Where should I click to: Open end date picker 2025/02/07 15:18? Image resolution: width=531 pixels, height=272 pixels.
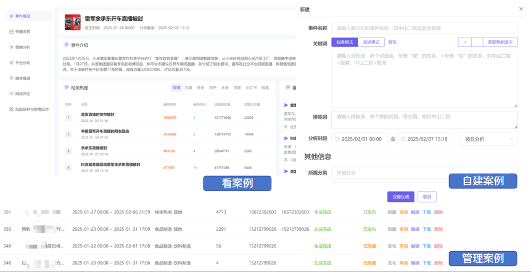[x=426, y=139]
